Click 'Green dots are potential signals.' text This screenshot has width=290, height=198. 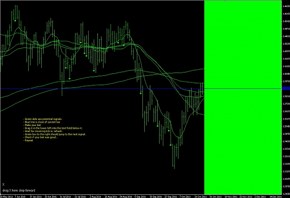[x=43, y=119]
